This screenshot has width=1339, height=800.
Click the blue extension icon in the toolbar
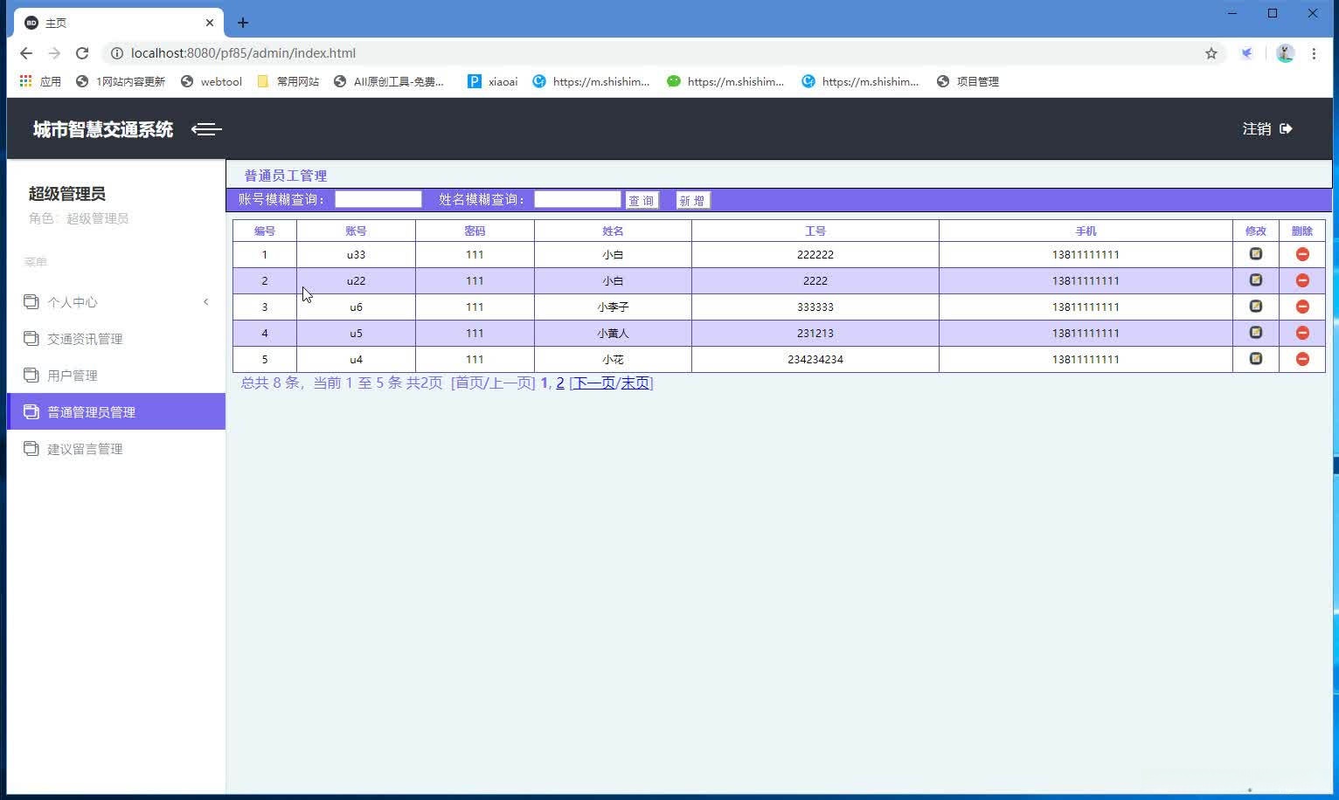[1247, 53]
